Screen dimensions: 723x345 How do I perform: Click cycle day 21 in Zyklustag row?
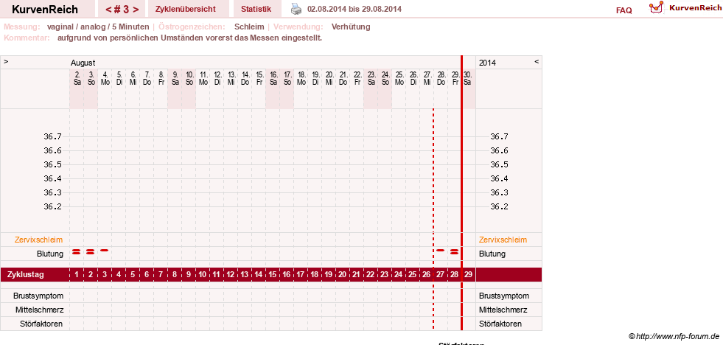(x=356, y=275)
